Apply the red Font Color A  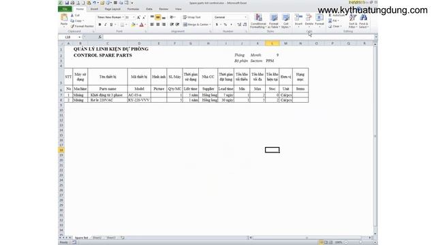pos(142,24)
